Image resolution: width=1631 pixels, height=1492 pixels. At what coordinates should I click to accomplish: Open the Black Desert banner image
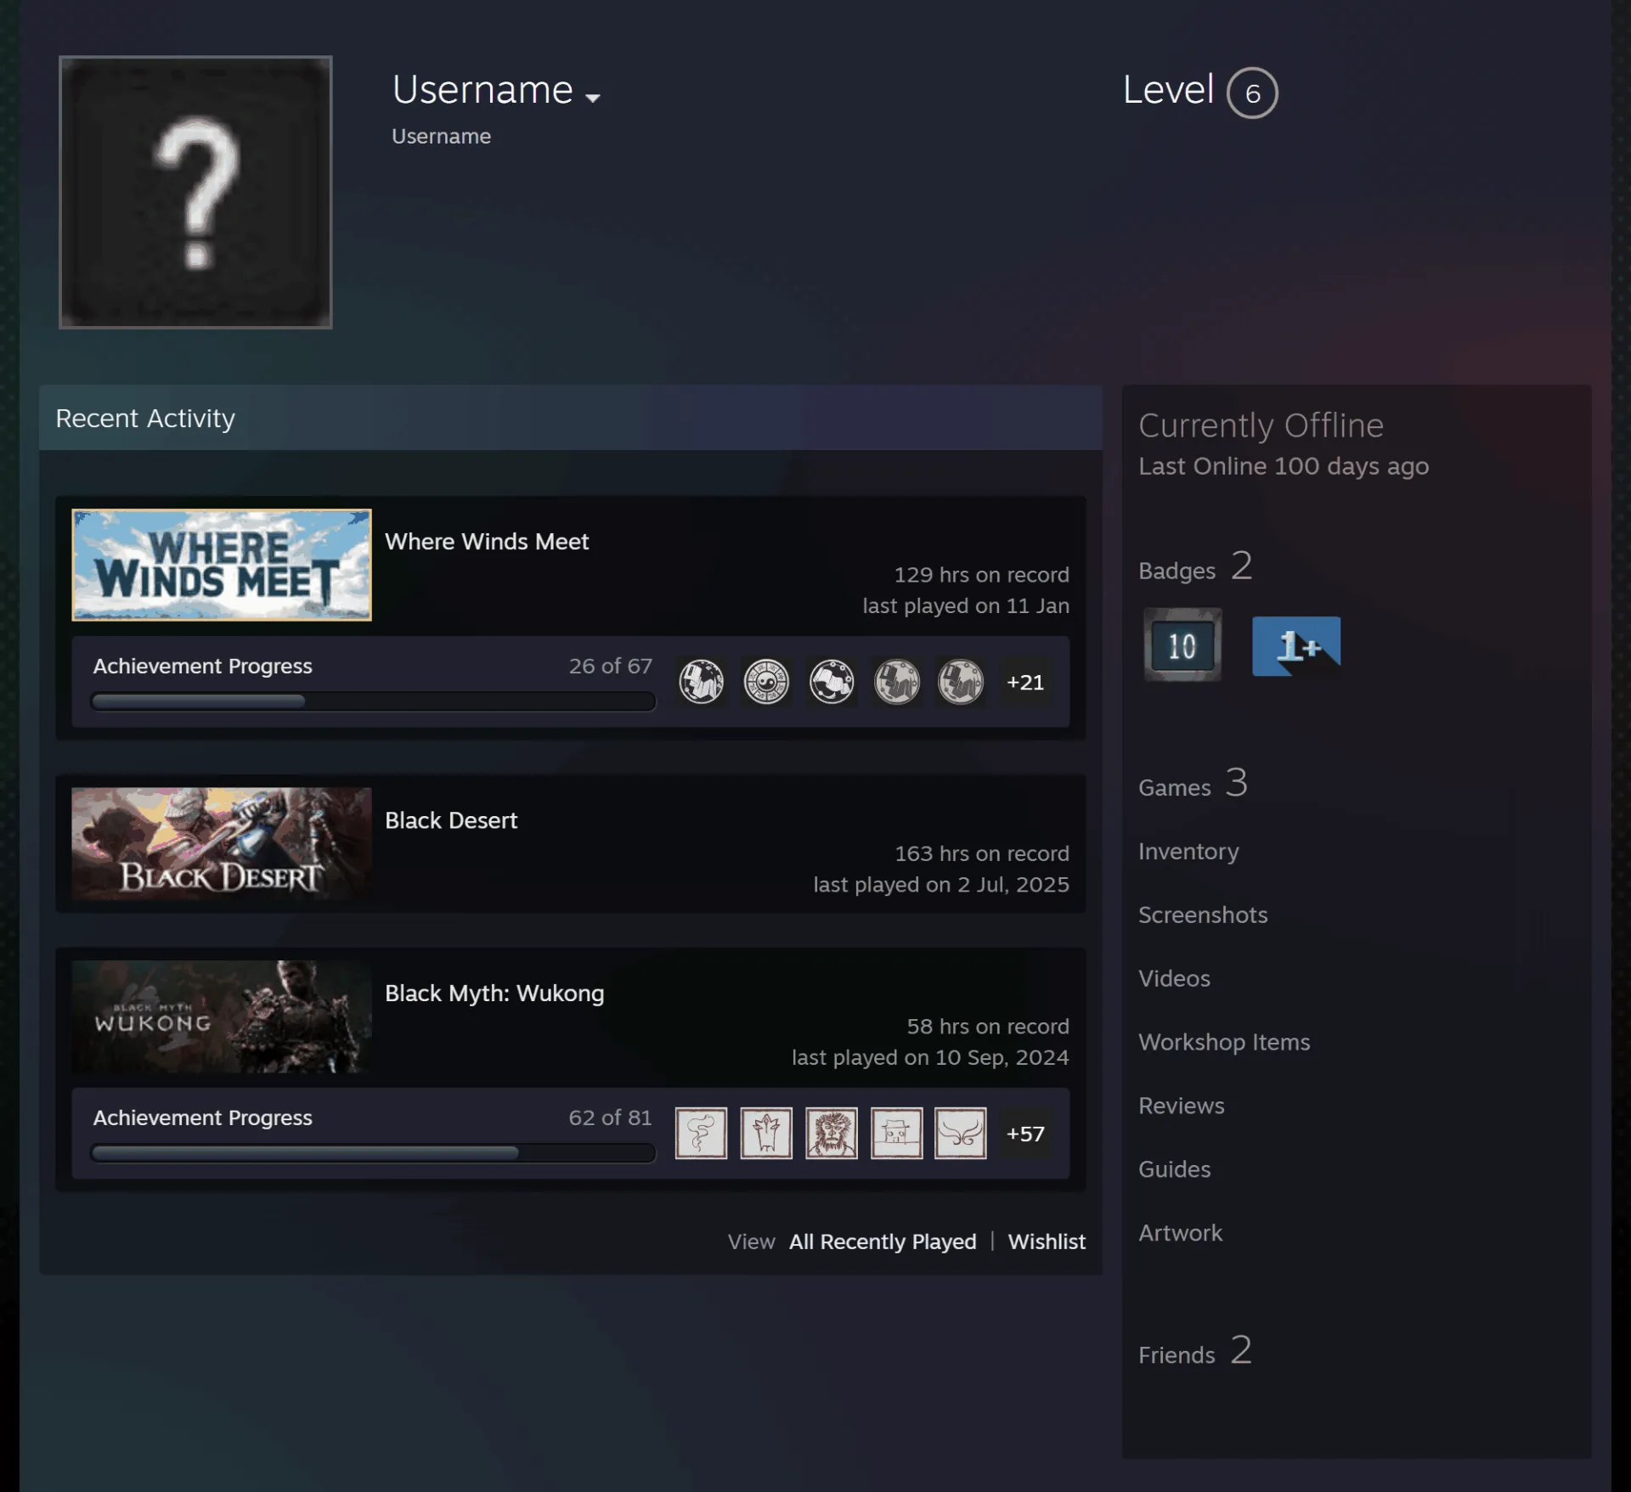pyautogui.click(x=222, y=843)
